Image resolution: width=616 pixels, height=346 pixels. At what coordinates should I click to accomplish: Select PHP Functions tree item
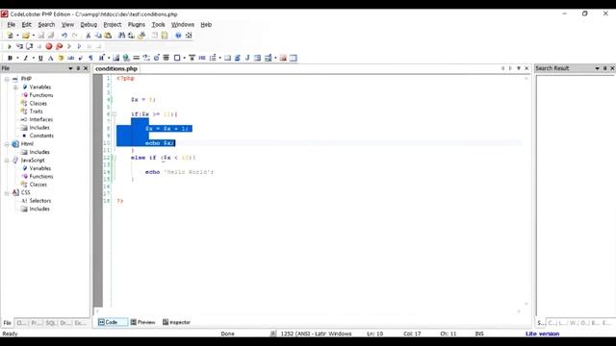tap(40, 95)
